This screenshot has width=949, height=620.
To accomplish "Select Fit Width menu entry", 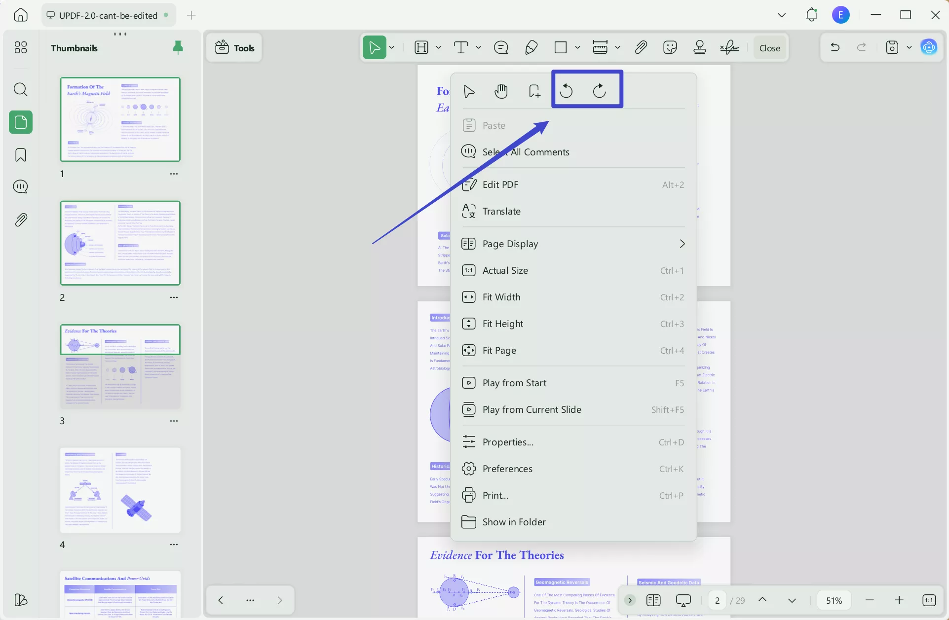I will point(501,297).
